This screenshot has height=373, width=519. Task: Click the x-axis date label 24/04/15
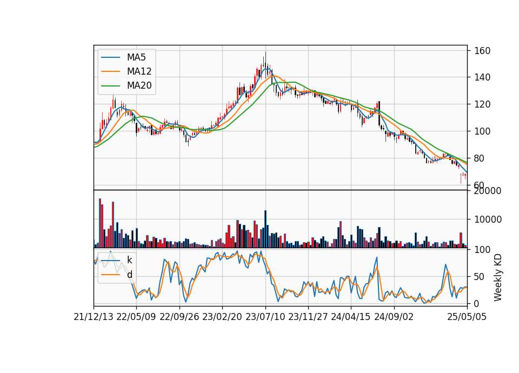(x=351, y=317)
